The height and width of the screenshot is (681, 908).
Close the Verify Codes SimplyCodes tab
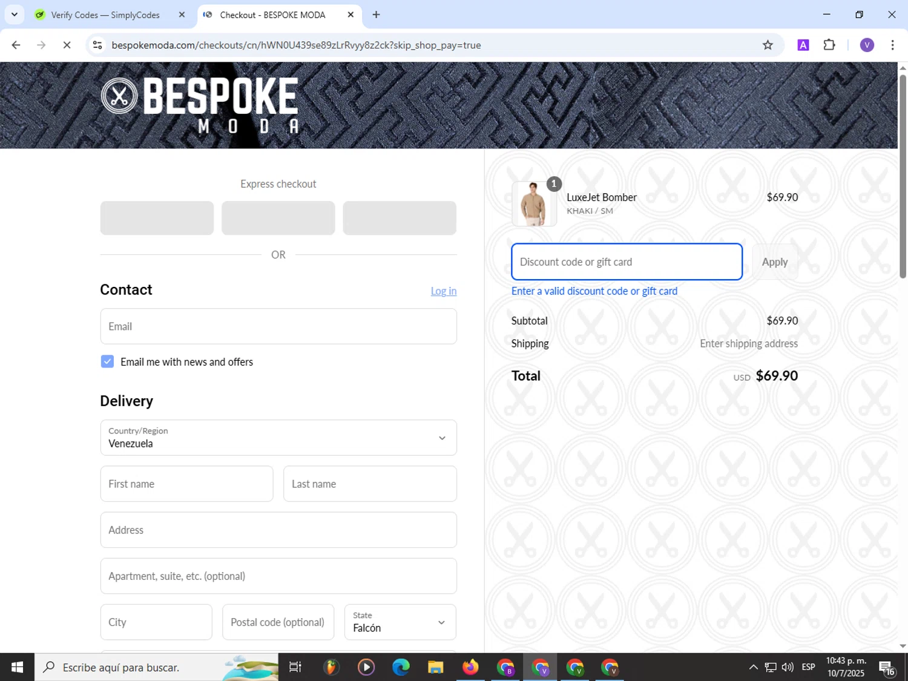pos(182,15)
